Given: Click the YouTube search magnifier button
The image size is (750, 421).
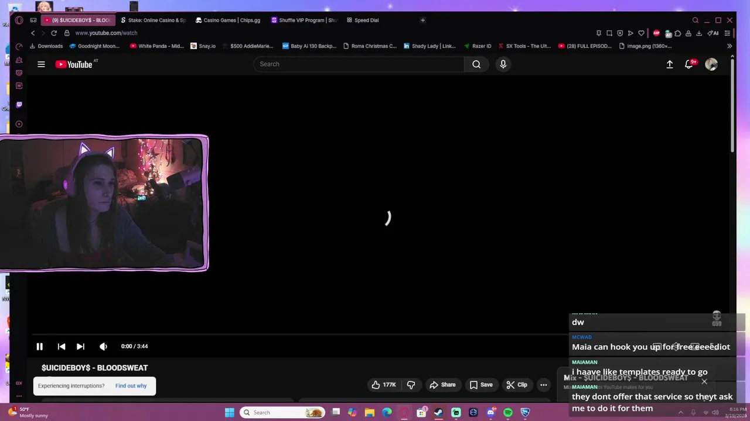Looking at the screenshot, I should click(476, 64).
